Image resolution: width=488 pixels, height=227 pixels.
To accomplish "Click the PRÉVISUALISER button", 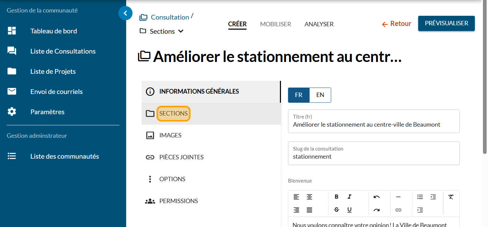I will click(446, 23).
